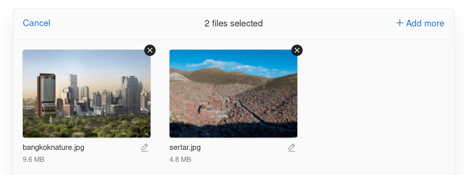Click the plus icon beside Add more
Image resolution: width=464 pixels, height=175 pixels.
pos(400,23)
